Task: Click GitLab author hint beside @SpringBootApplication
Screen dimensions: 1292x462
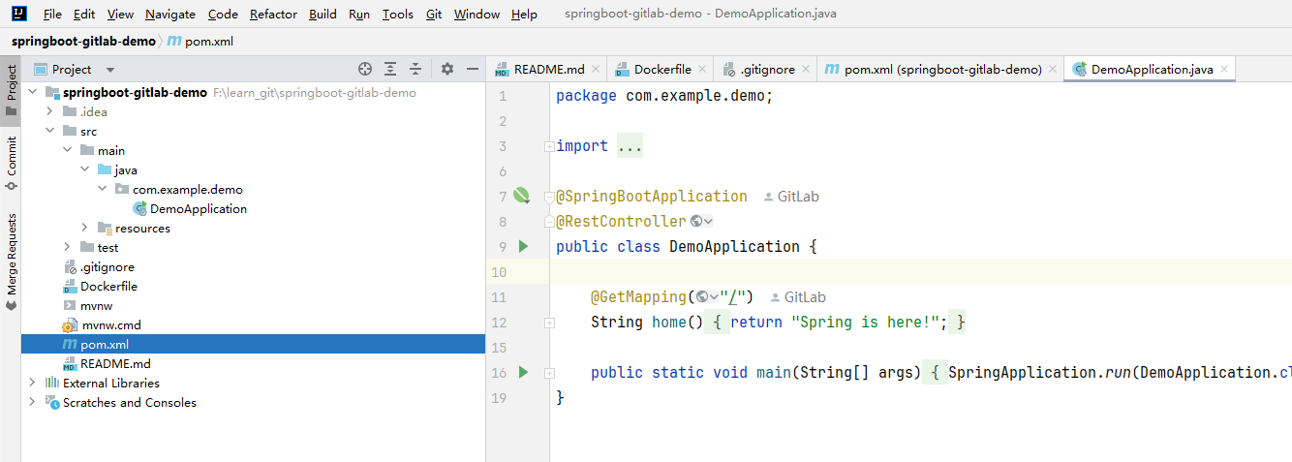Action: point(791,197)
